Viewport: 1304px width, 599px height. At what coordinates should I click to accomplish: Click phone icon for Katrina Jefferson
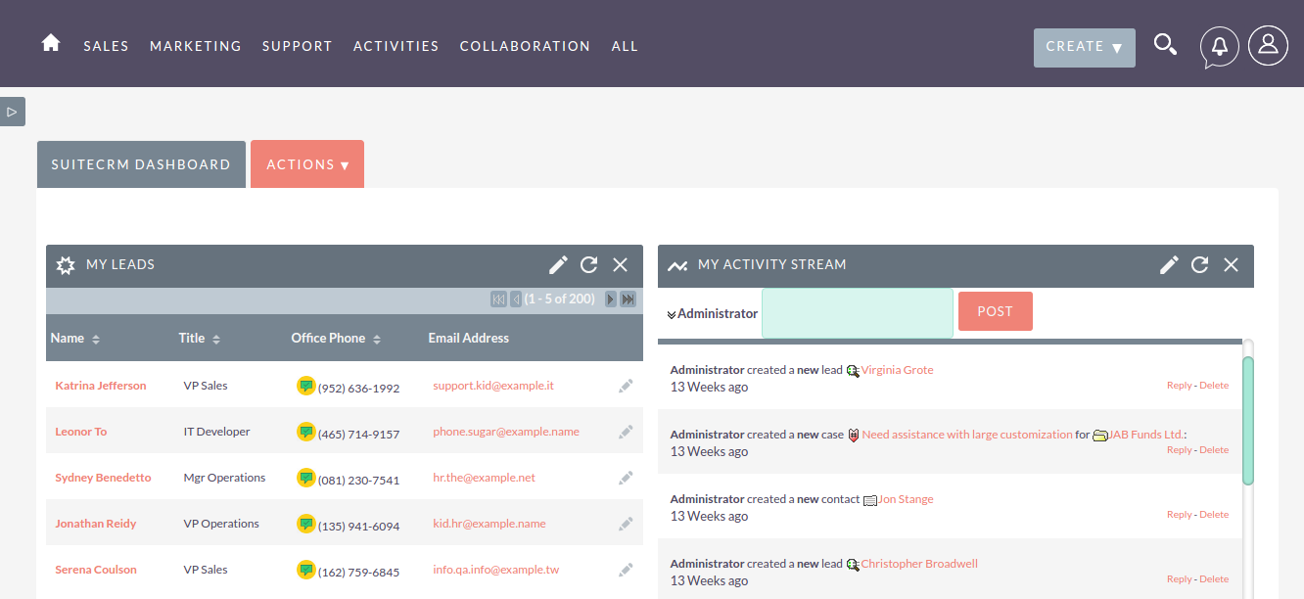pos(306,386)
